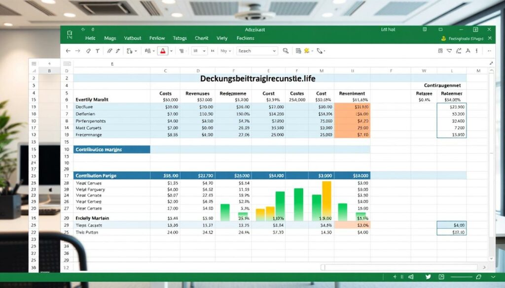Click the vertical scrollbar down arrow
The height and width of the screenshot is (288, 505).
coord(491,259)
